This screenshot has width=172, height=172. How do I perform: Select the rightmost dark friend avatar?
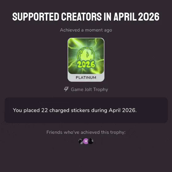[91, 141]
